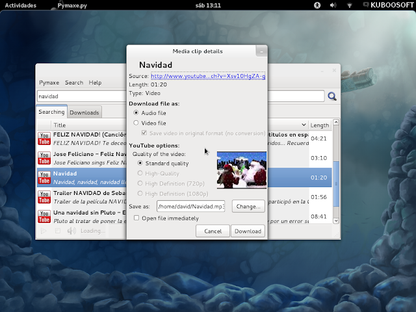The width and height of the screenshot is (416, 312).
Task: Open the Wi-Fi network icon in top panel
Action: point(350,5)
